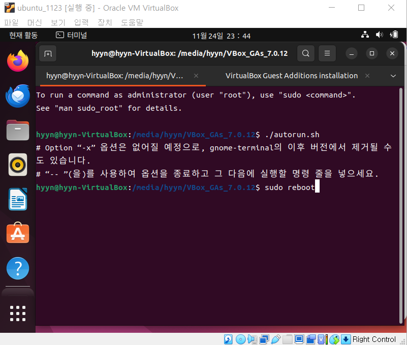Click 'Right Control' host key label
Image resolution: width=407 pixels, height=345 pixels.
click(374, 339)
